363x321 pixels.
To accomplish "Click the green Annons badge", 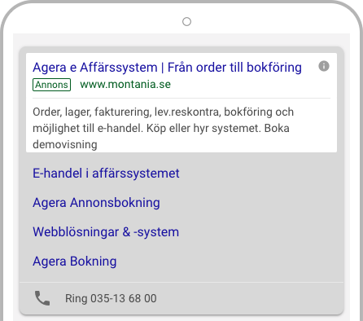I will (51, 85).
